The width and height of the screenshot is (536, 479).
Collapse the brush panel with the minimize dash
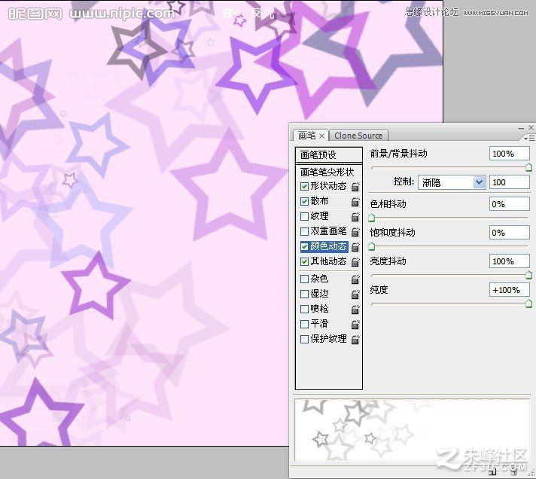tap(521, 128)
